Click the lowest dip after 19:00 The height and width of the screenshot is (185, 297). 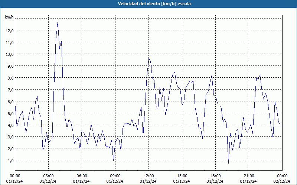tap(229, 163)
